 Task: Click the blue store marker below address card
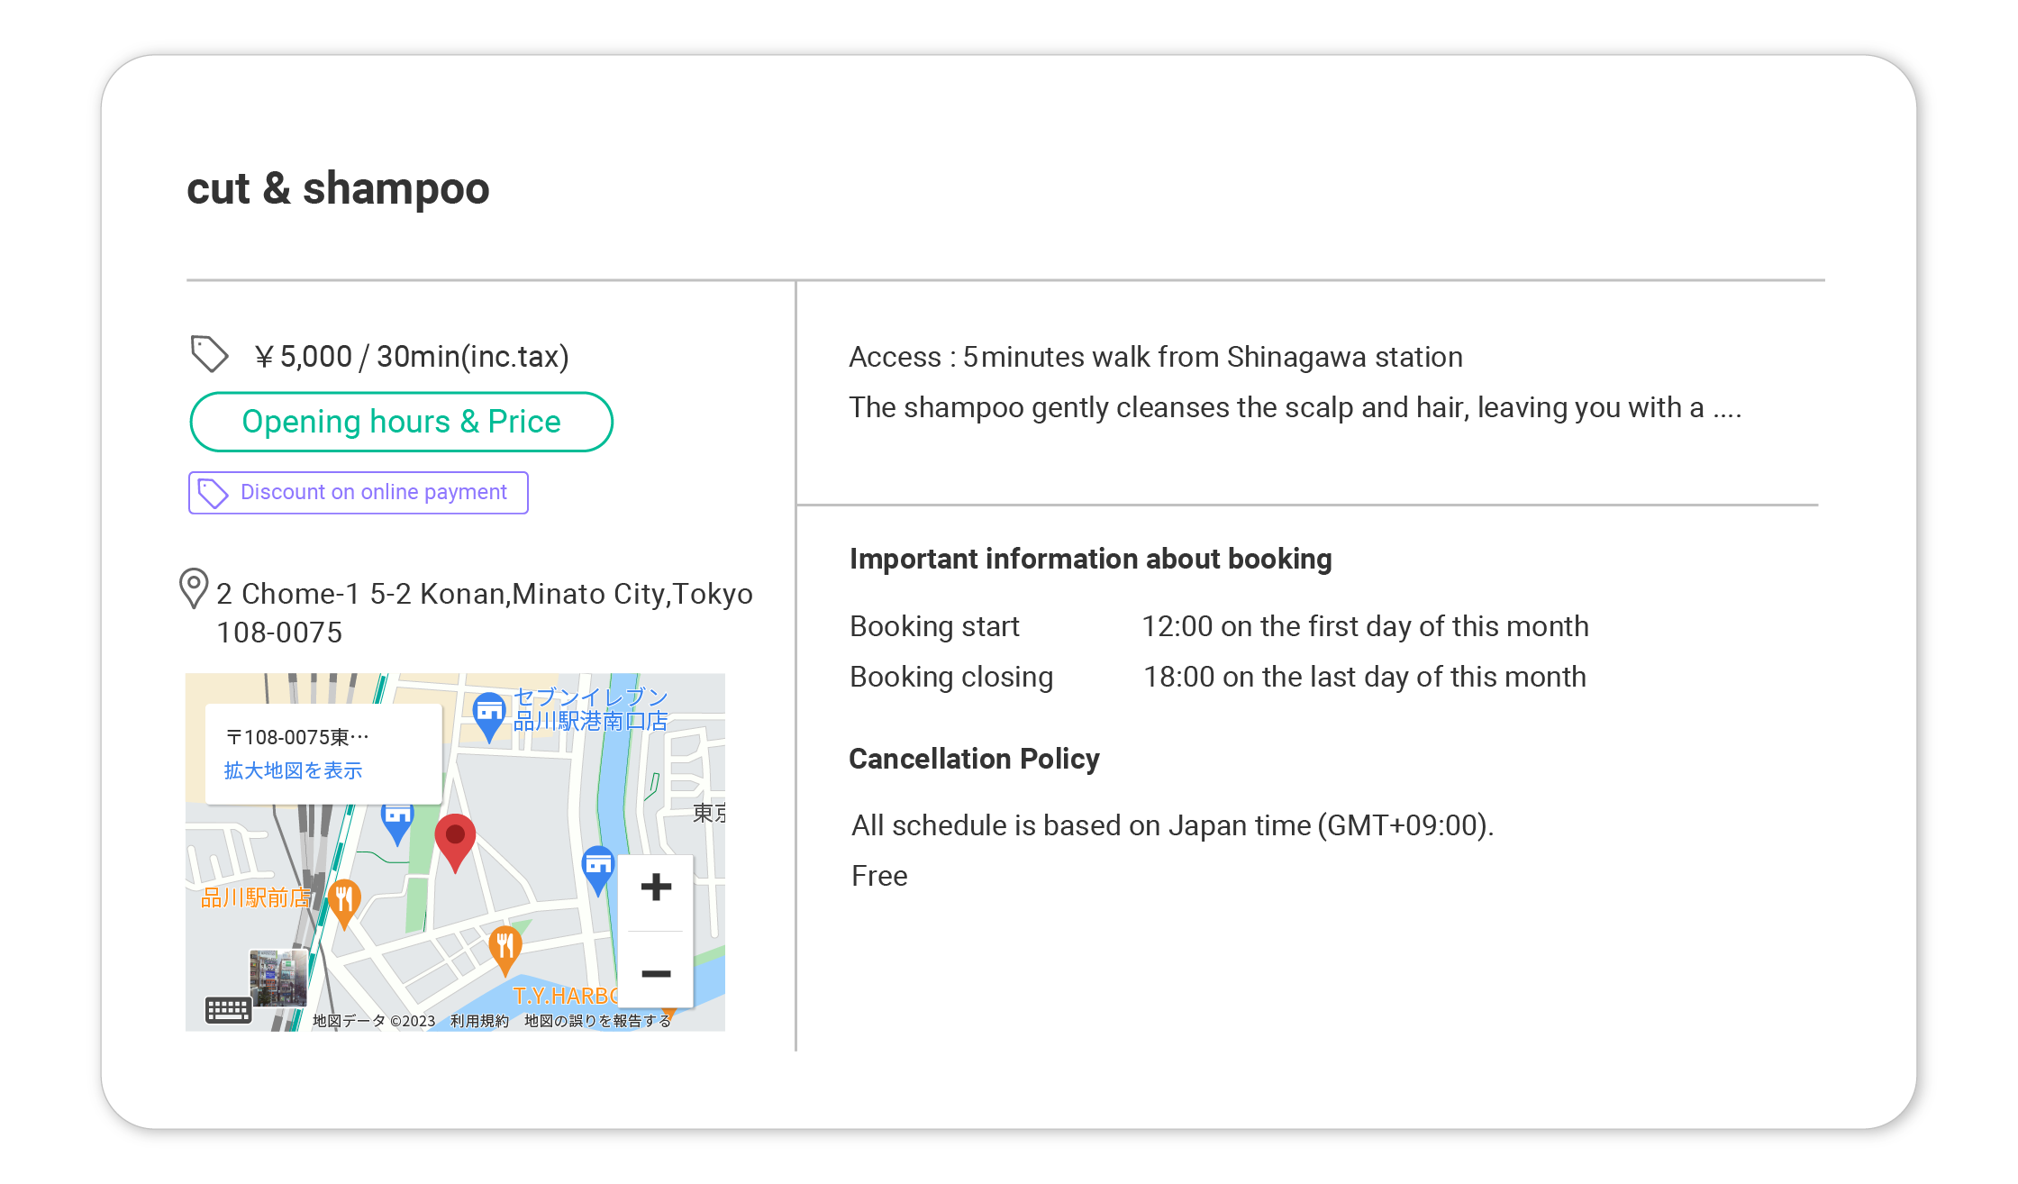pyautogui.click(x=397, y=821)
